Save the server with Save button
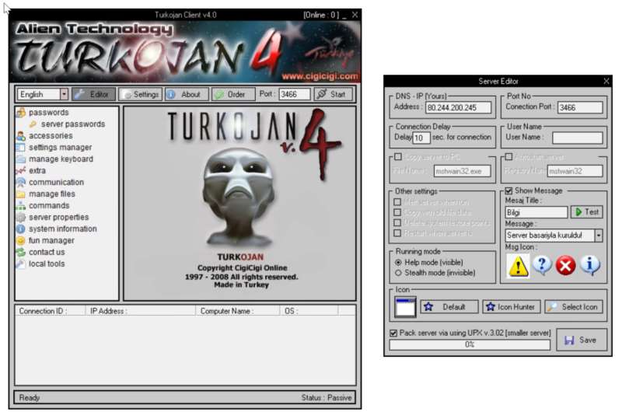The width and height of the screenshot is (622, 419). (x=581, y=340)
